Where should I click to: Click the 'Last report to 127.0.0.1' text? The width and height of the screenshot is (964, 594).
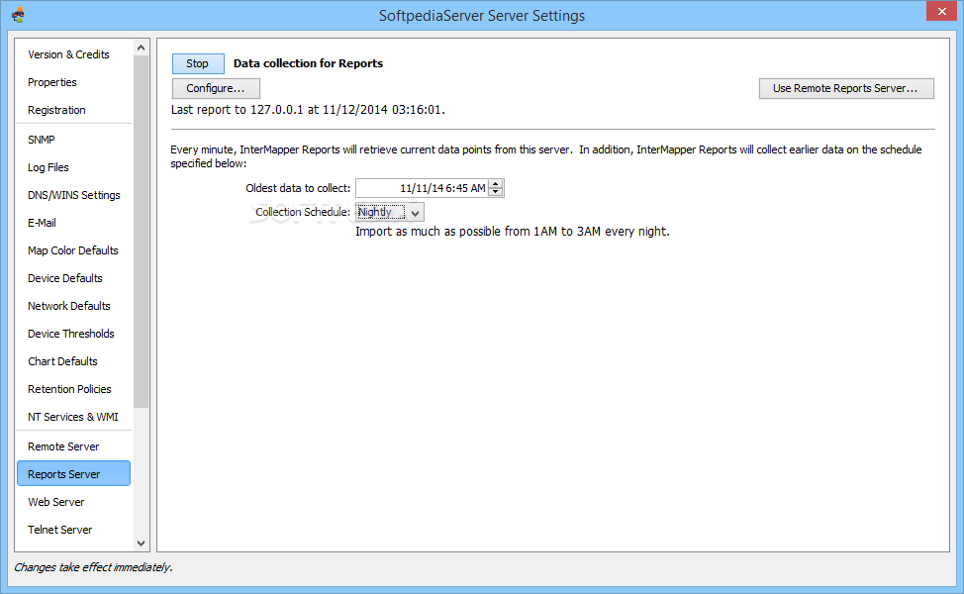tap(308, 110)
